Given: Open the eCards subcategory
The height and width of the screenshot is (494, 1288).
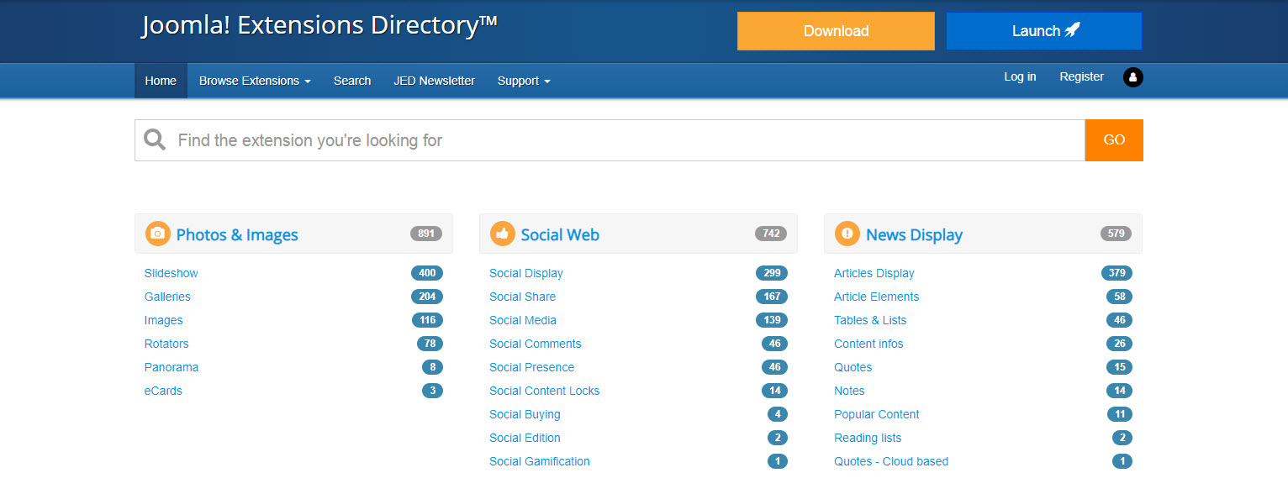Looking at the screenshot, I should tap(163, 391).
